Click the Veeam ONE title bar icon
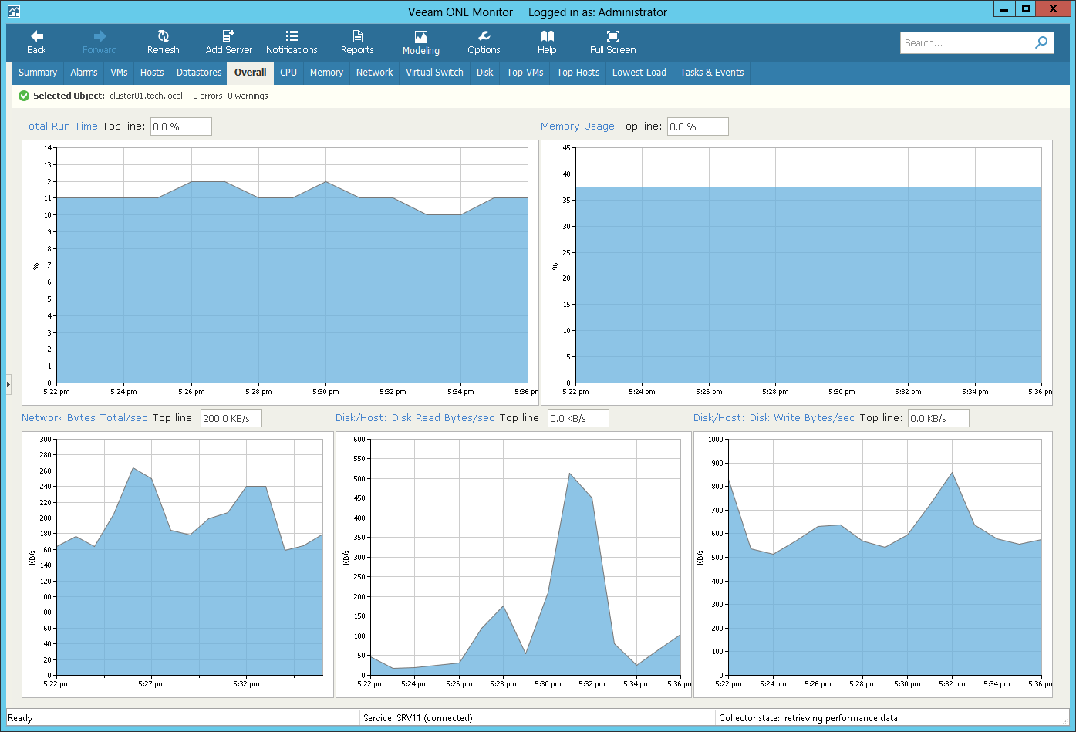The height and width of the screenshot is (732, 1076). tap(13, 12)
